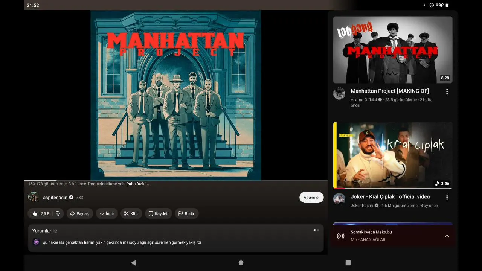Tap the 153.173 görüntüleme view count
The width and height of the screenshot is (482, 271).
click(47, 184)
